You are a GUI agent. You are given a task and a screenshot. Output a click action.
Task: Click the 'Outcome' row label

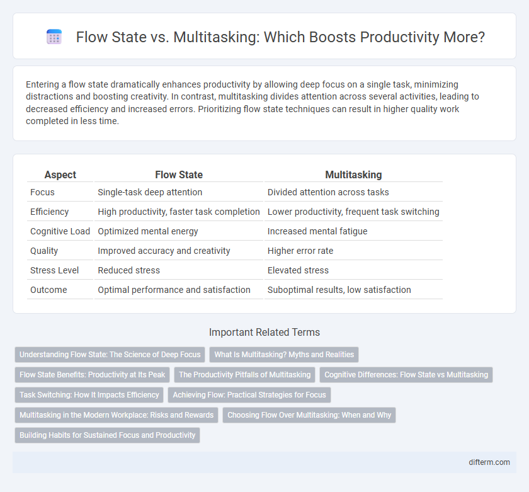(x=48, y=290)
